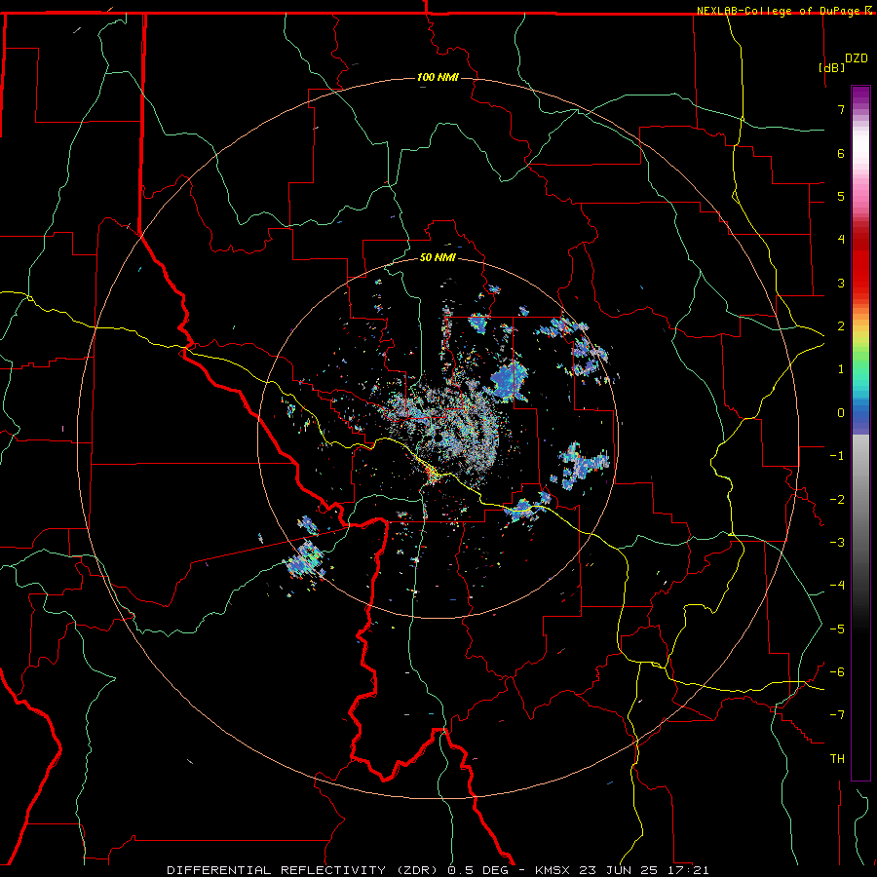The width and height of the screenshot is (877, 877).
Task: Click the KMSX 23 JUN 25 17:21 timestamp
Action: point(622,870)
